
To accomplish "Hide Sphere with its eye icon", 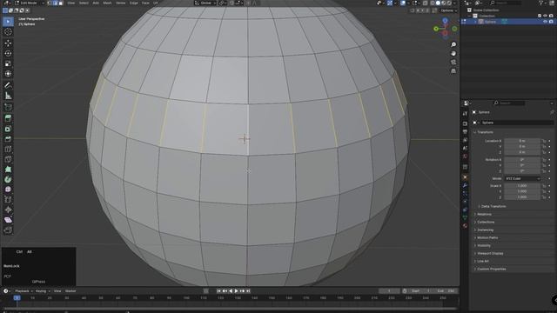I will pos(545,22).
